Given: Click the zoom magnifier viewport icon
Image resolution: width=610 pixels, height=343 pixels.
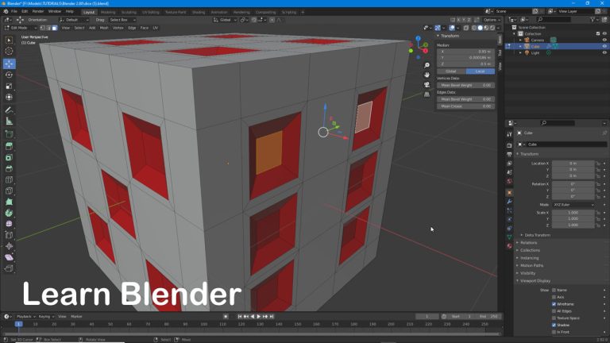Looking at the screenshot, I should 427,66.
